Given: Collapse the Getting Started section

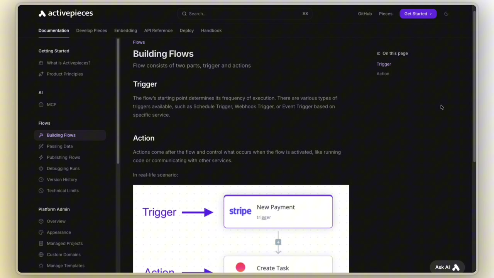Looking at the screenshot, I should pyautogui.click(x=54, y=51).
